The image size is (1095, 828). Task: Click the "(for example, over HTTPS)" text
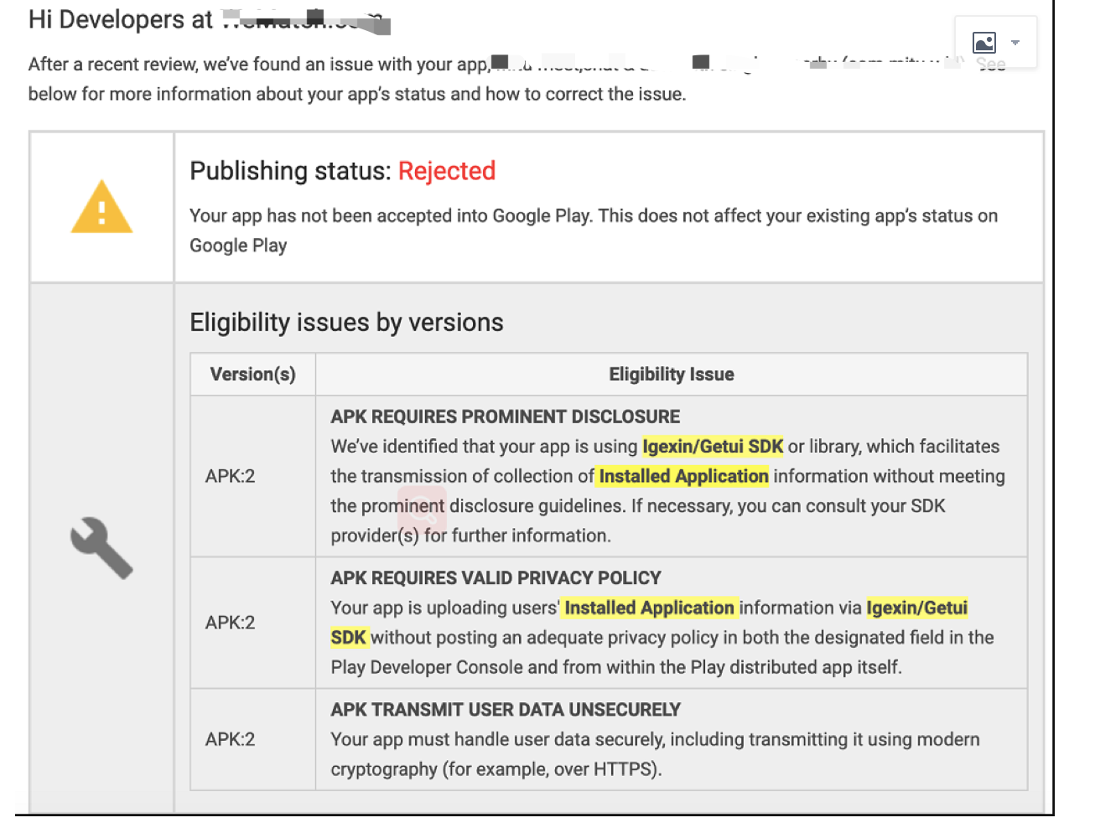tap(552, 769)
